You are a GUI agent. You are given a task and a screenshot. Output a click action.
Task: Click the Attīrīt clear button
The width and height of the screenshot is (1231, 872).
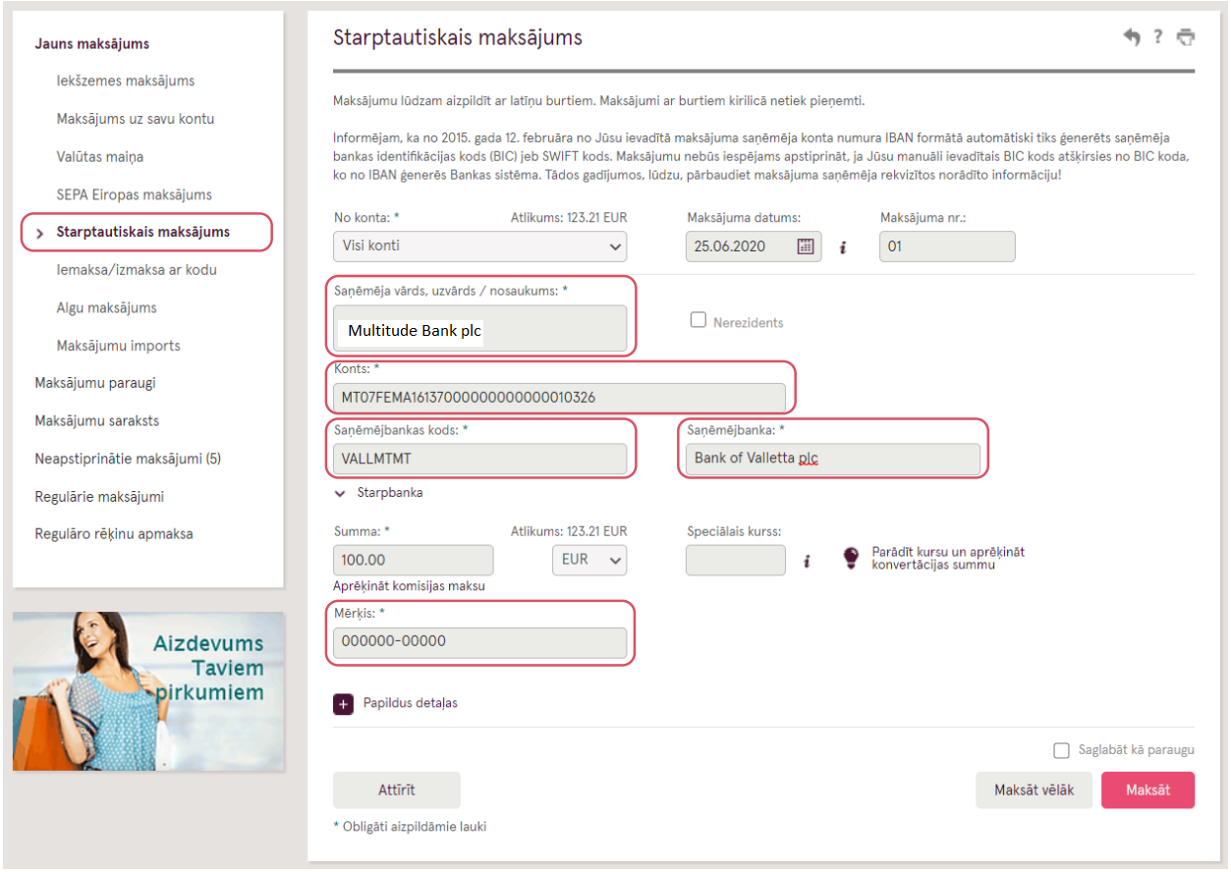point(396,790)
